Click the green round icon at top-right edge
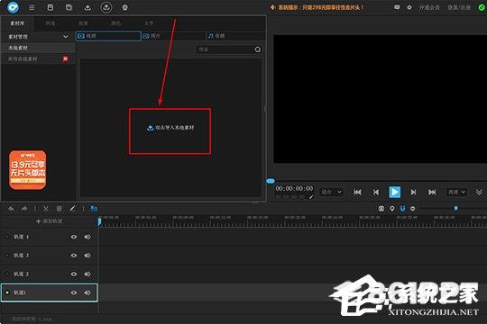This screenshot has width=487, height=324. pos(482,7)
